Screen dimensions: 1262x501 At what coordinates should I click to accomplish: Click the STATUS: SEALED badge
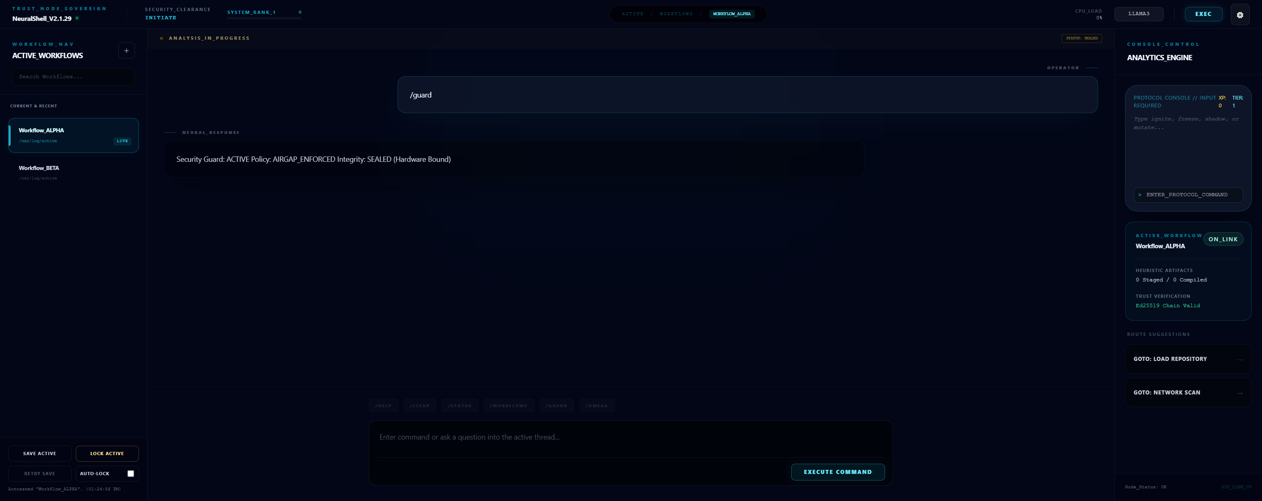pos(1082,38)
